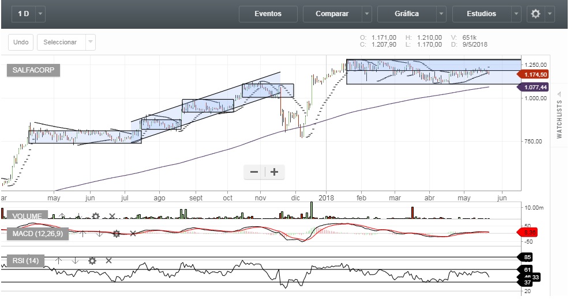Expand the Comparar dropdown arrow
585x300 pixels.
click(367, 14)
